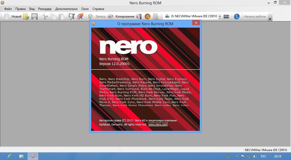
Task: Click the recorder options icon next to drive list
Action: point(226,16)
